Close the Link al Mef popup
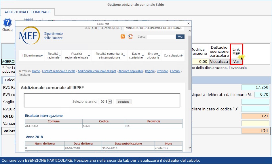This screenshot has height=164, width=272. point(189,23)
